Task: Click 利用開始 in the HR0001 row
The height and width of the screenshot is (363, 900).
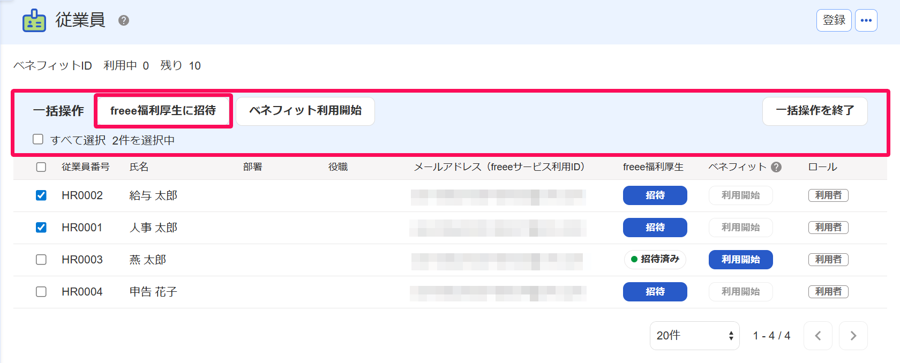Action: [741, 228]
